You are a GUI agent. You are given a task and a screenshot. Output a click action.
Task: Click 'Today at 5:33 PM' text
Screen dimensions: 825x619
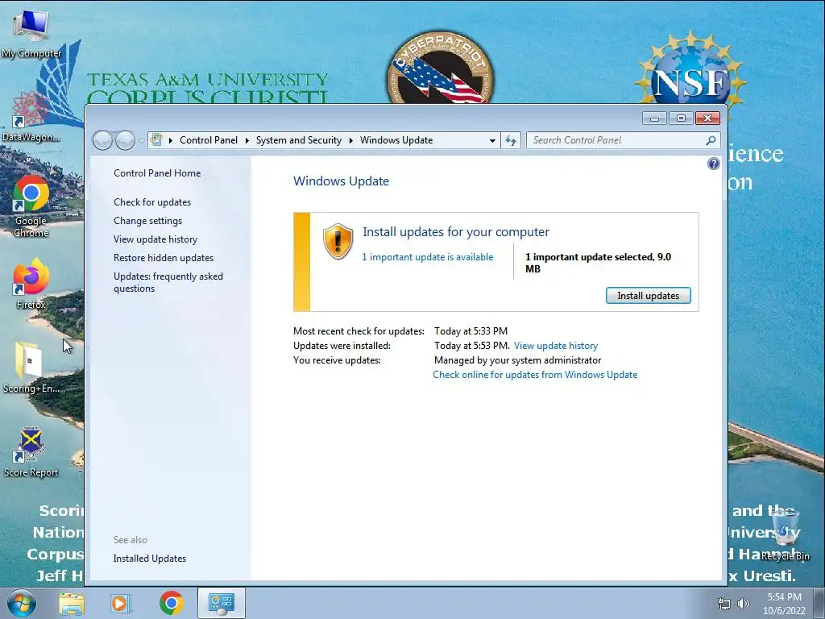coord(471,331)
